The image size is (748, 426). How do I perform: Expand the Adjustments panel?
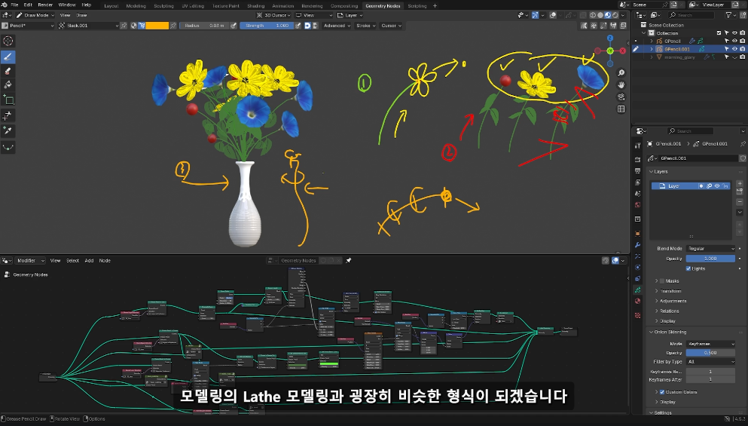(x=673, y=301)
